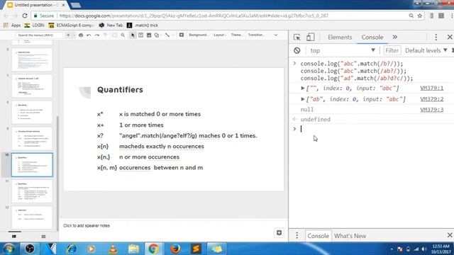Click the console Filter field
Screen dimensions: 454x255
(392, 50)
